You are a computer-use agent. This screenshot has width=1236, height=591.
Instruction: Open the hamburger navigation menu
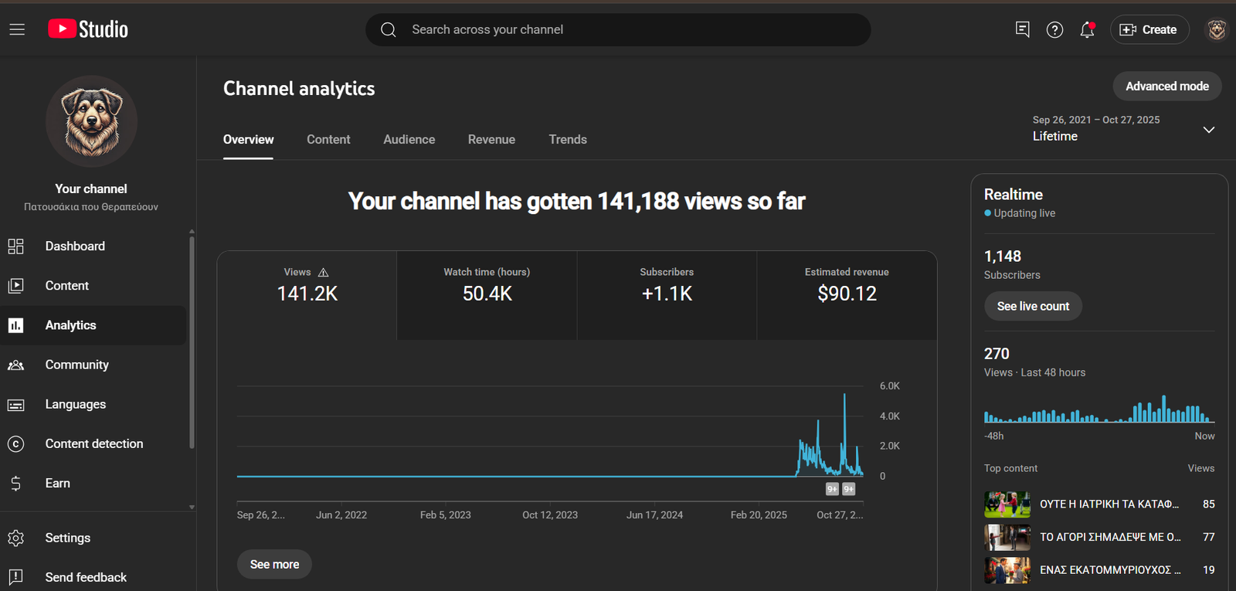[x=17, y=29]
